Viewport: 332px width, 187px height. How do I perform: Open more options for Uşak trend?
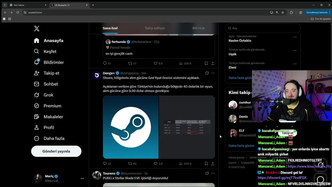(295, 50)
